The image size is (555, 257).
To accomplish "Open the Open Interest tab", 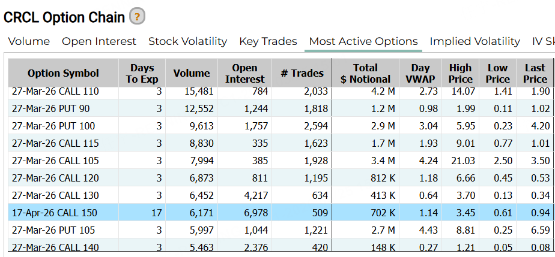I will coord(99,41).
